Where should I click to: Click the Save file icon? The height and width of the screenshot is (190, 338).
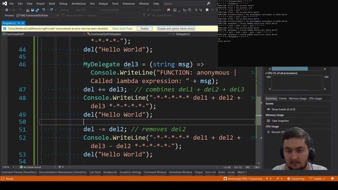point(32,10)
